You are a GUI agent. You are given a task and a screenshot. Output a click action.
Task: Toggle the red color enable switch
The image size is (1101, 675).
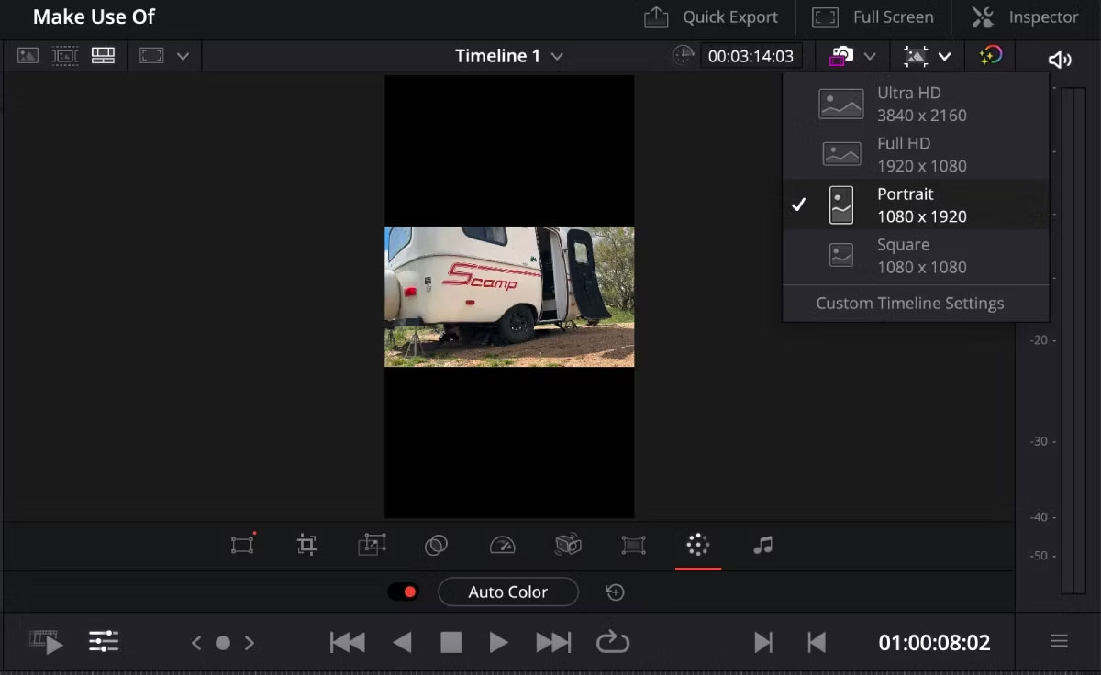pos(403,592)
